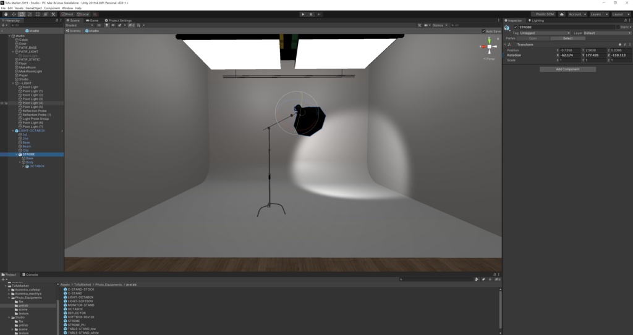
Task: Click the Add Component button
Action: point(567,69)
